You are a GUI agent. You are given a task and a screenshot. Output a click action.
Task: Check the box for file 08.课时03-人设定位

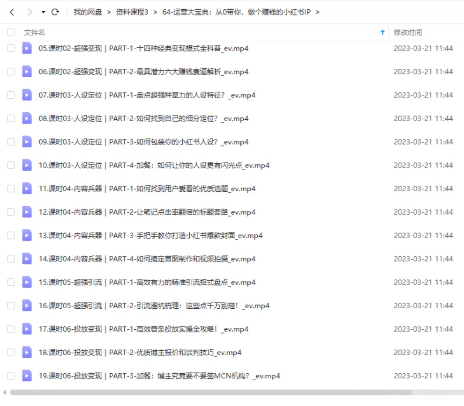pyautogui.click(x=11, y=118)
